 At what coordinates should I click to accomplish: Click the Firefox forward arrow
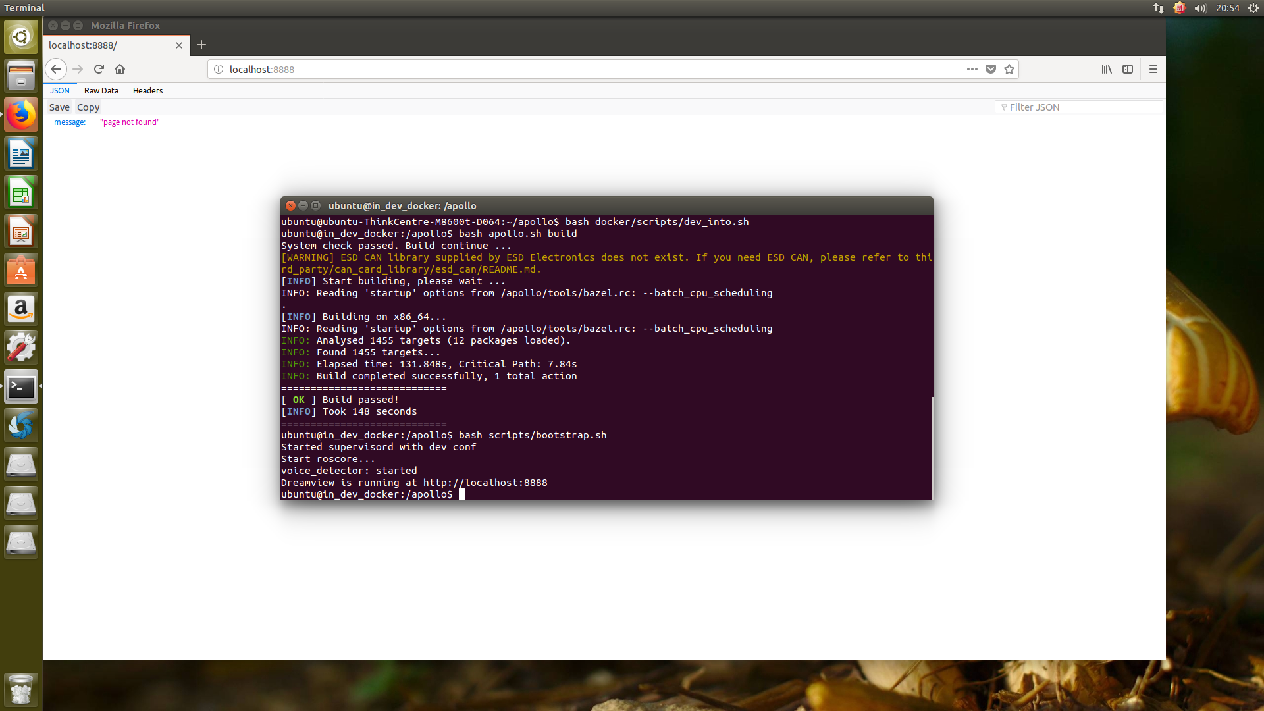click(78, 69)
